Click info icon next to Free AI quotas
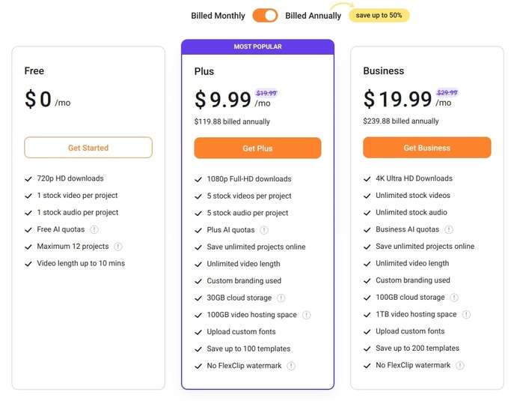 [94, 229]
